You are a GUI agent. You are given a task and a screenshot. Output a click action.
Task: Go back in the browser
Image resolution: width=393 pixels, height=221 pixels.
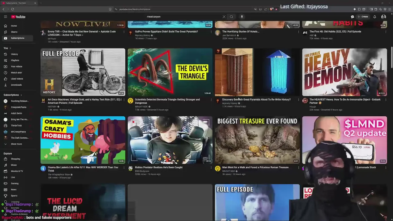pos(4,9)
